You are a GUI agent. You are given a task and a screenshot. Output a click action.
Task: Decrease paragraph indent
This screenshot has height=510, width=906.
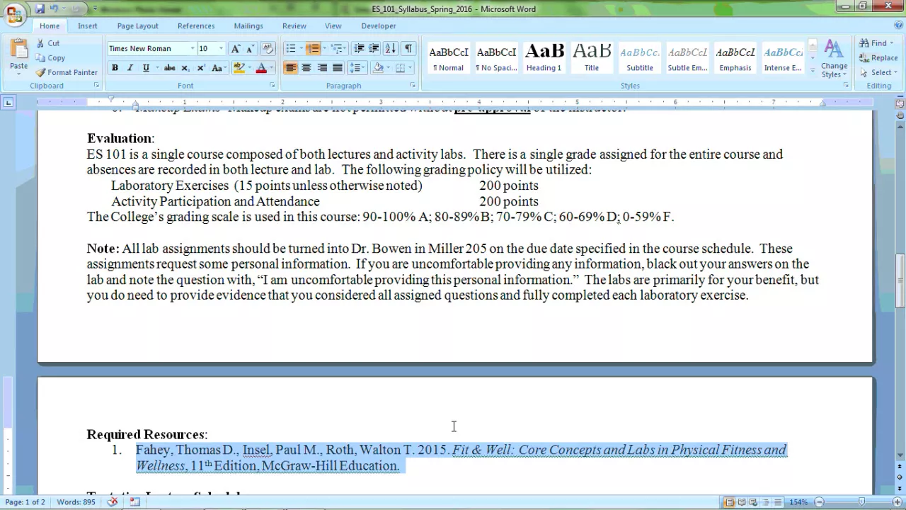pos(359,48)
